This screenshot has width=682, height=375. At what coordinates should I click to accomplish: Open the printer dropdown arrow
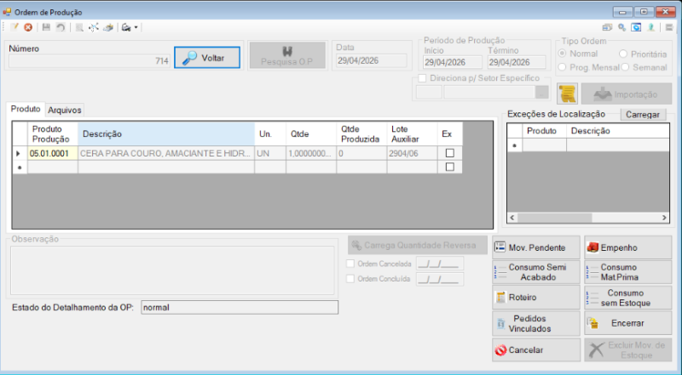[136, 27]
